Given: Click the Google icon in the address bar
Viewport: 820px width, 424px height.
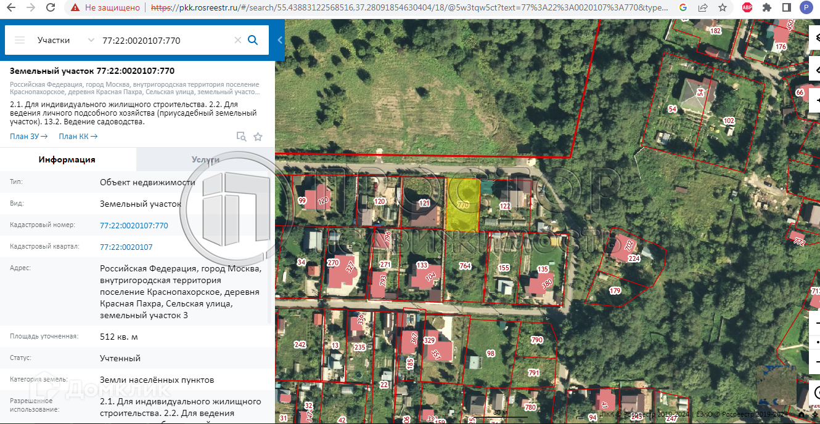Looking at the screenshot, I should (x=682, y=8).
